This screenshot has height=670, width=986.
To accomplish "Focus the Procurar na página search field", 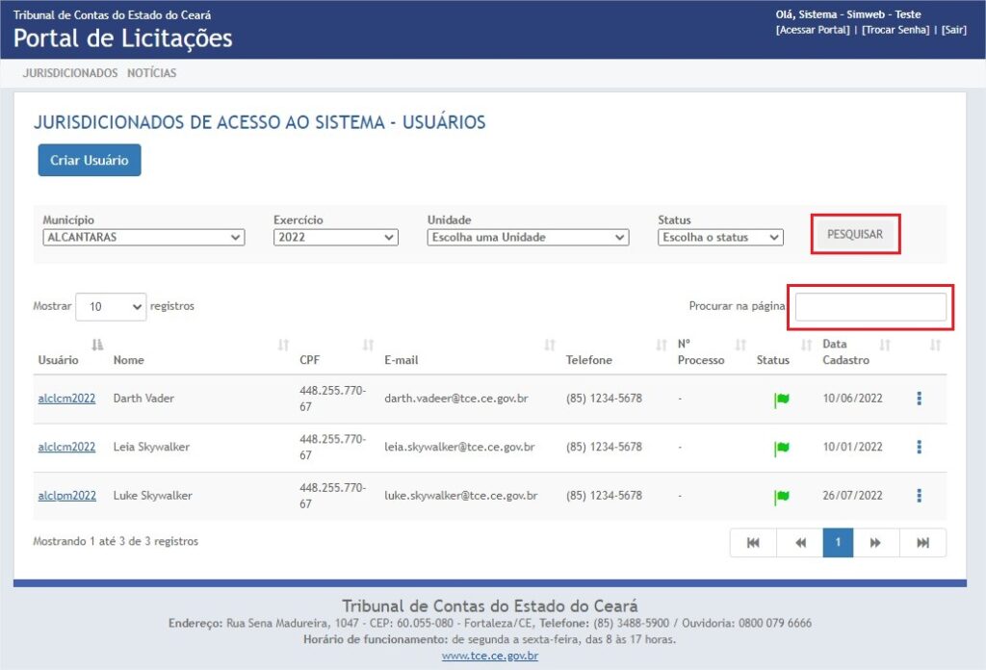I will pyautogui.click(x=870, y=307).
